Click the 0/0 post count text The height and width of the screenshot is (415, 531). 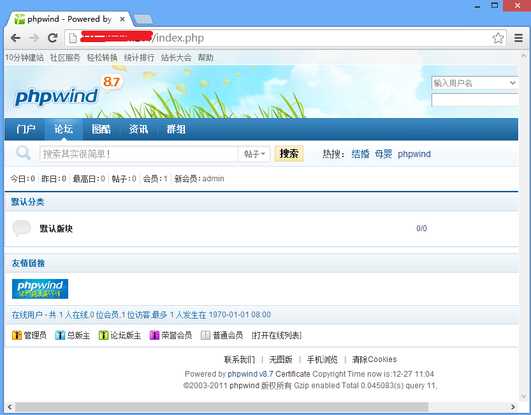pyautogui.click(x=421, y=229)
